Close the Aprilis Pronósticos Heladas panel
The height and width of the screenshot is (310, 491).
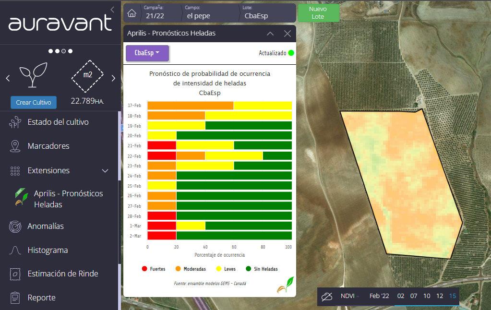(x=287, y=34)
